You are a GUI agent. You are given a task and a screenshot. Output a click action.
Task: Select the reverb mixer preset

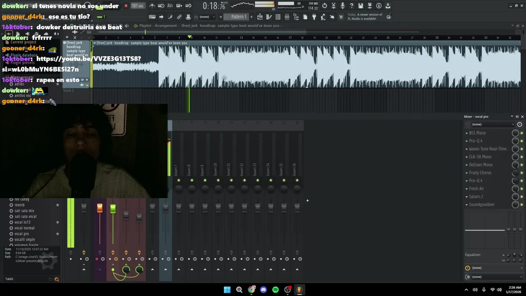tap(19, 205)
